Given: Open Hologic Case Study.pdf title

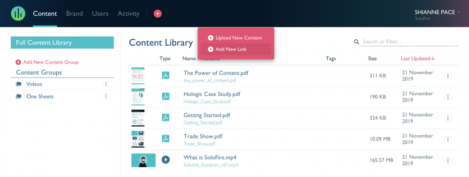Looking at the screenshot, I should pos(212,94).
